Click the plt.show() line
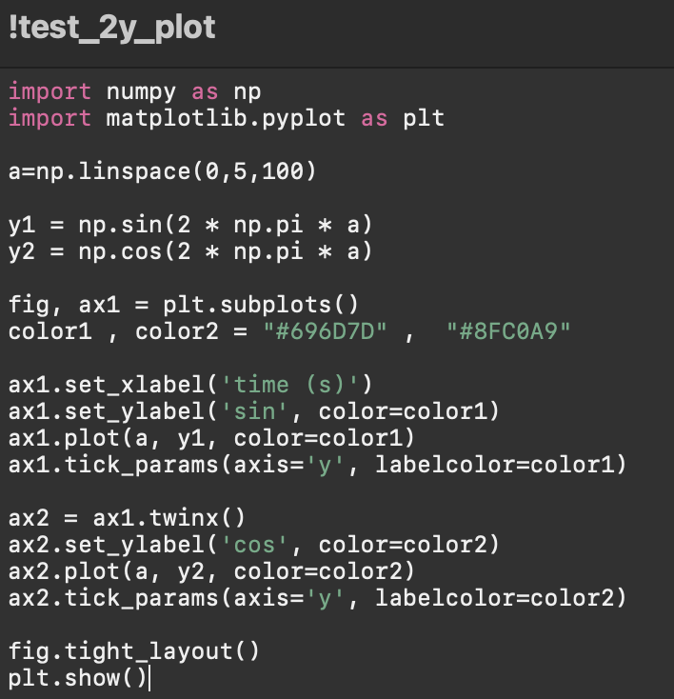The width and height of the screenshot is (674, 699). [x=77, y=678]
